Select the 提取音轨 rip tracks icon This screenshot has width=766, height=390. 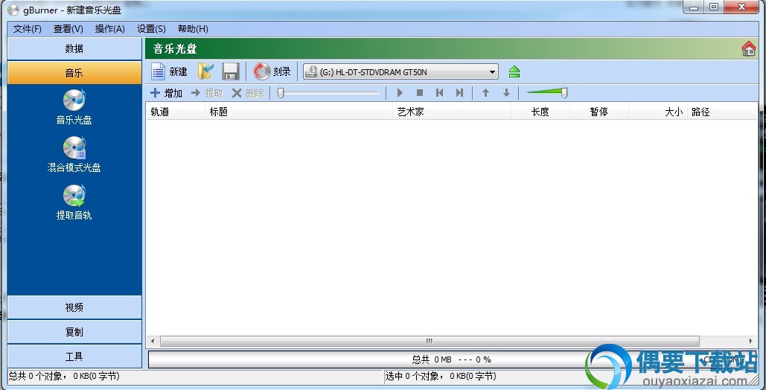click(74, 196)
